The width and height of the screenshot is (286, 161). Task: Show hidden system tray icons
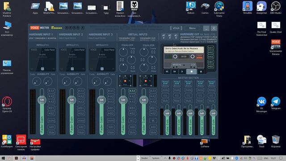(x=165, y=158)
